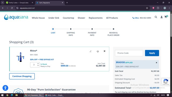Go to Shipping Info step
Viewport: 172px width, 97px height.
[71, 34]
